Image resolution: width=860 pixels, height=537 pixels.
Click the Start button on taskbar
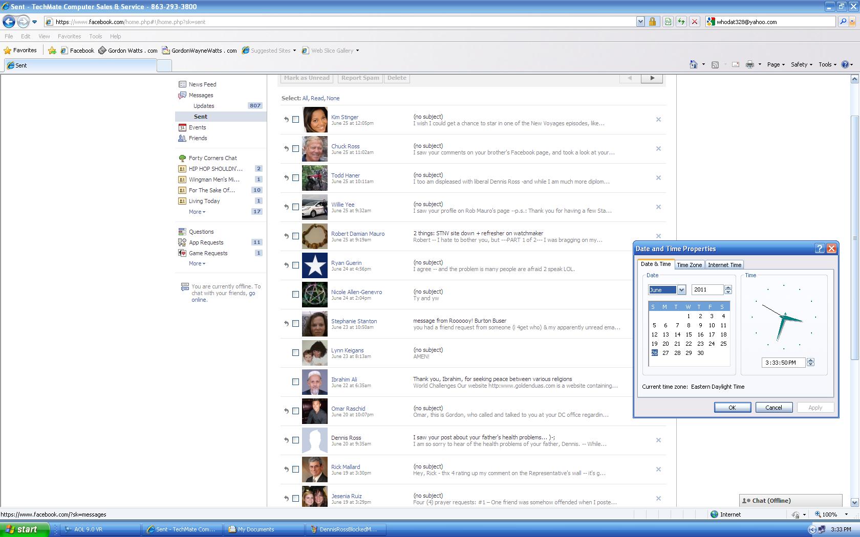pyautogui.click(x=25, y=529)
